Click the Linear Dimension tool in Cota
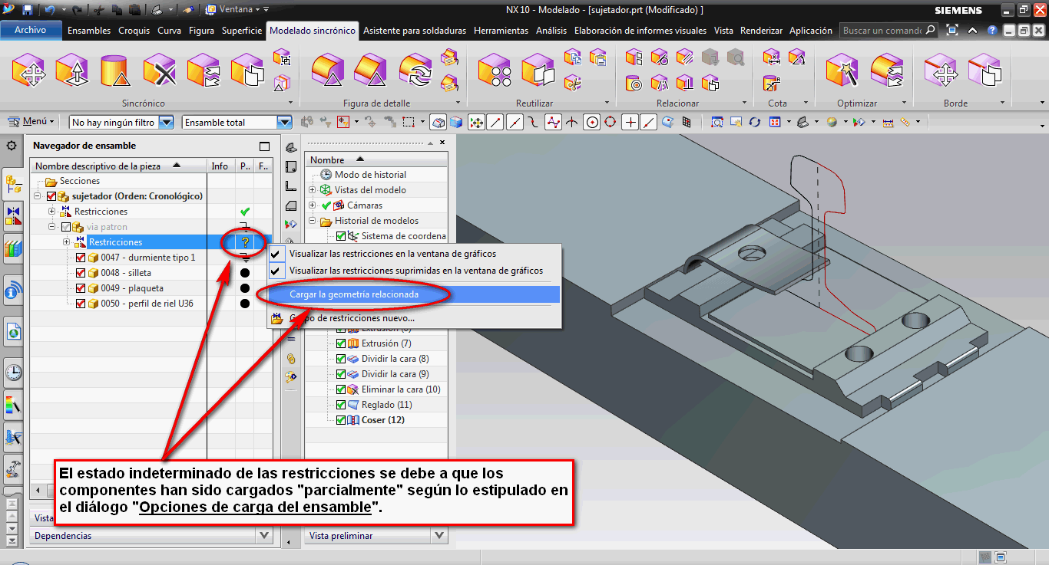 (x=772, y=57)
